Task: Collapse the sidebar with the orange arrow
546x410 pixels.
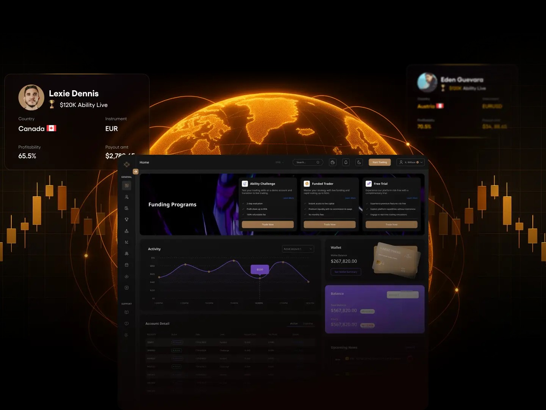Action: (x=135, y=171)
